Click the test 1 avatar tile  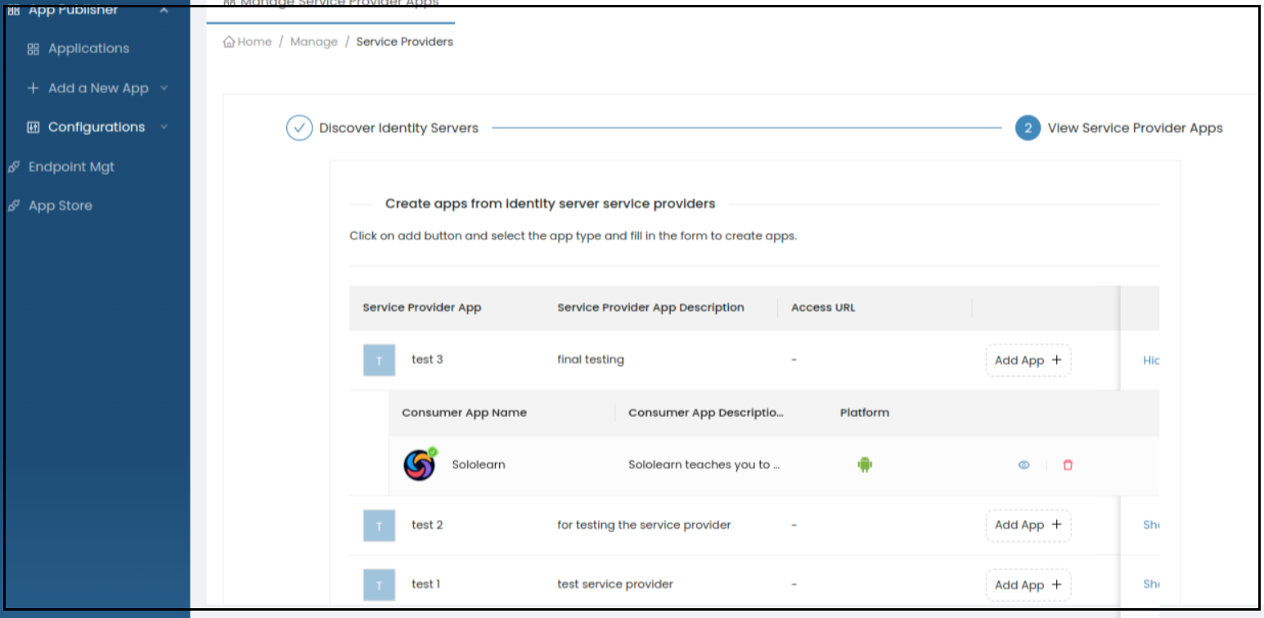tap(379, 584)
